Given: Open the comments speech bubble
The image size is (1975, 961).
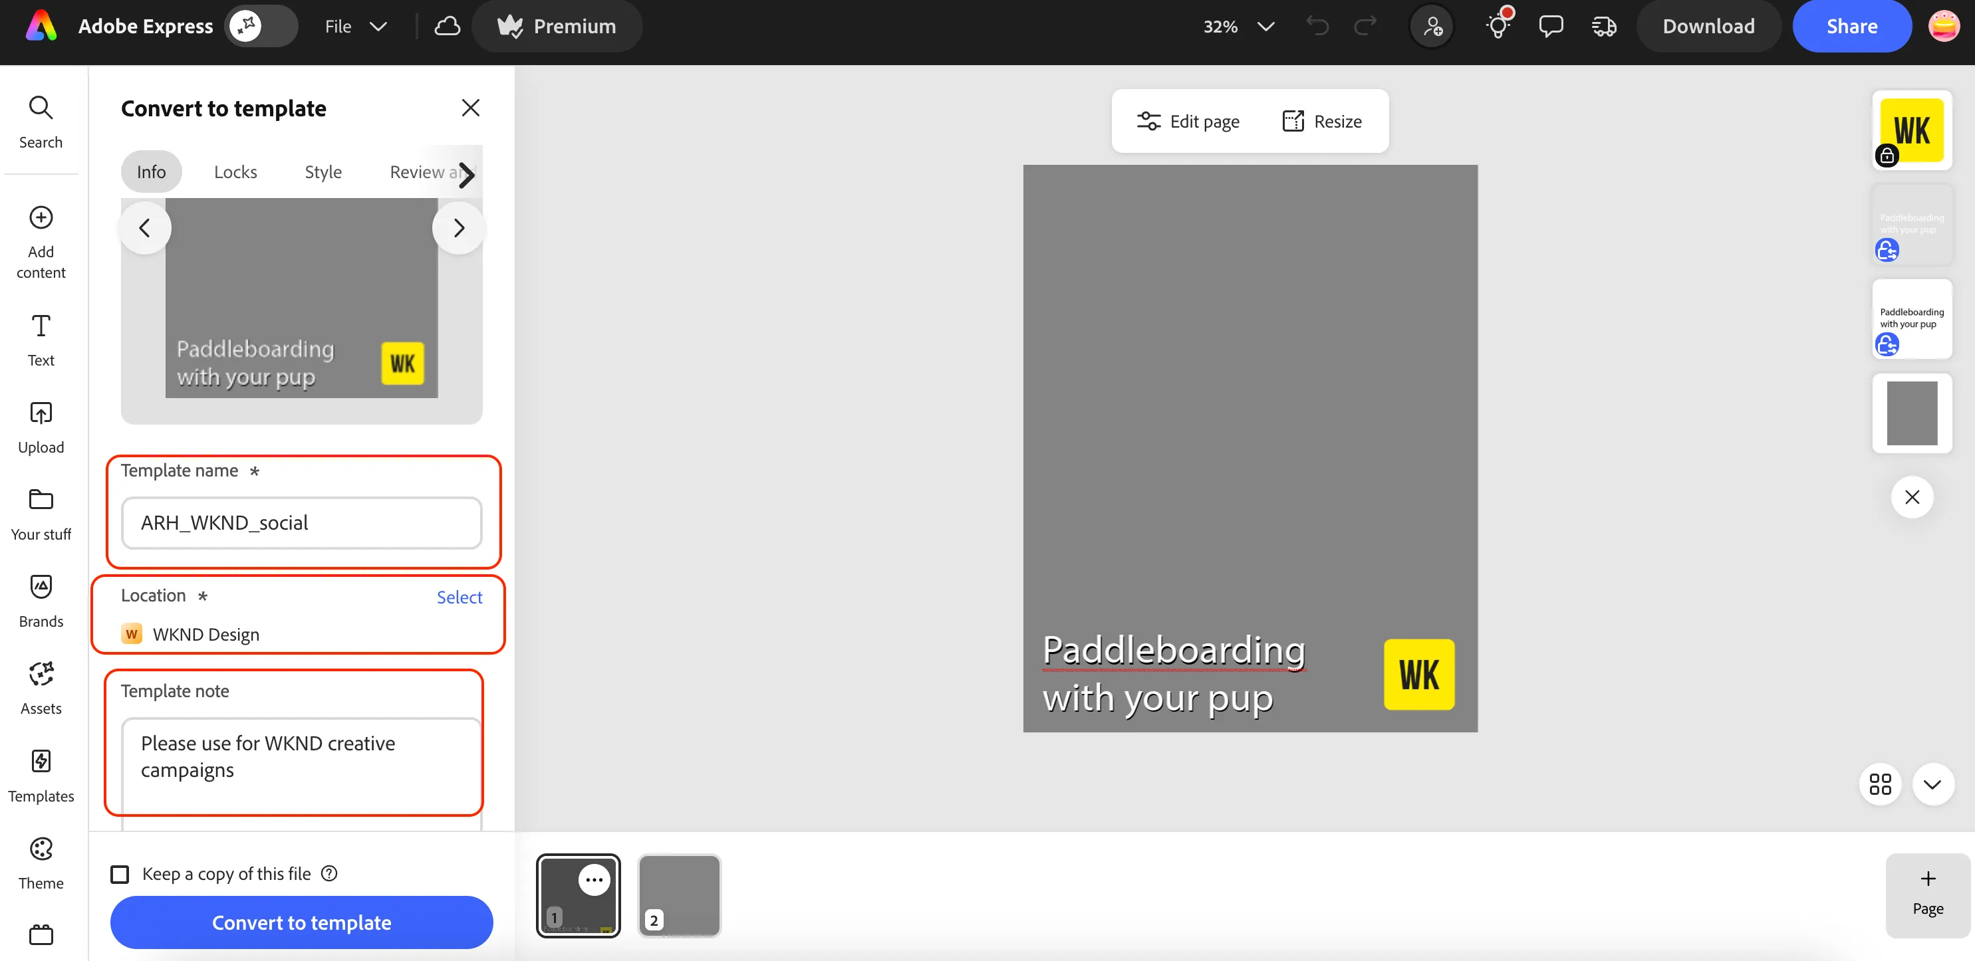Looking at the screenshot, I should click(1550, 26).
